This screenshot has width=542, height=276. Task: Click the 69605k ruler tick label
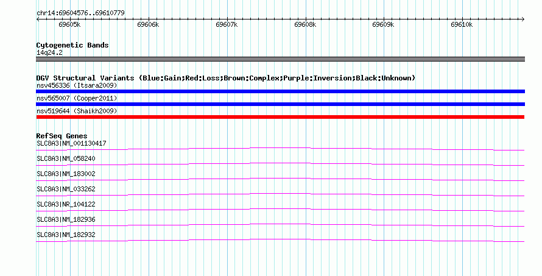pos(69,24)
